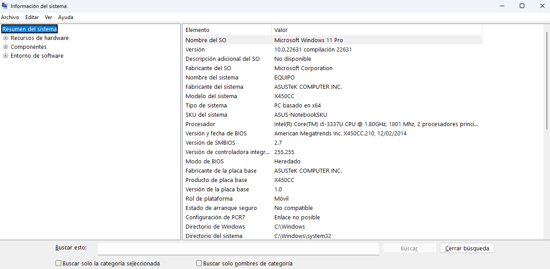Click the Microsoft Windows 11 Pro value
The image size is (550, 269).
pyautogui.click(x=309, y=40)
